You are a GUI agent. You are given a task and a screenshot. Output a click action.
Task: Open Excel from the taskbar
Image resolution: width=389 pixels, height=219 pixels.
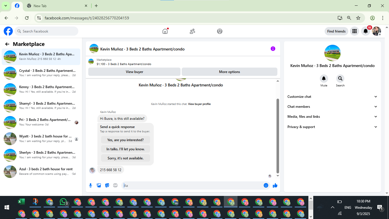click(21, 202)
